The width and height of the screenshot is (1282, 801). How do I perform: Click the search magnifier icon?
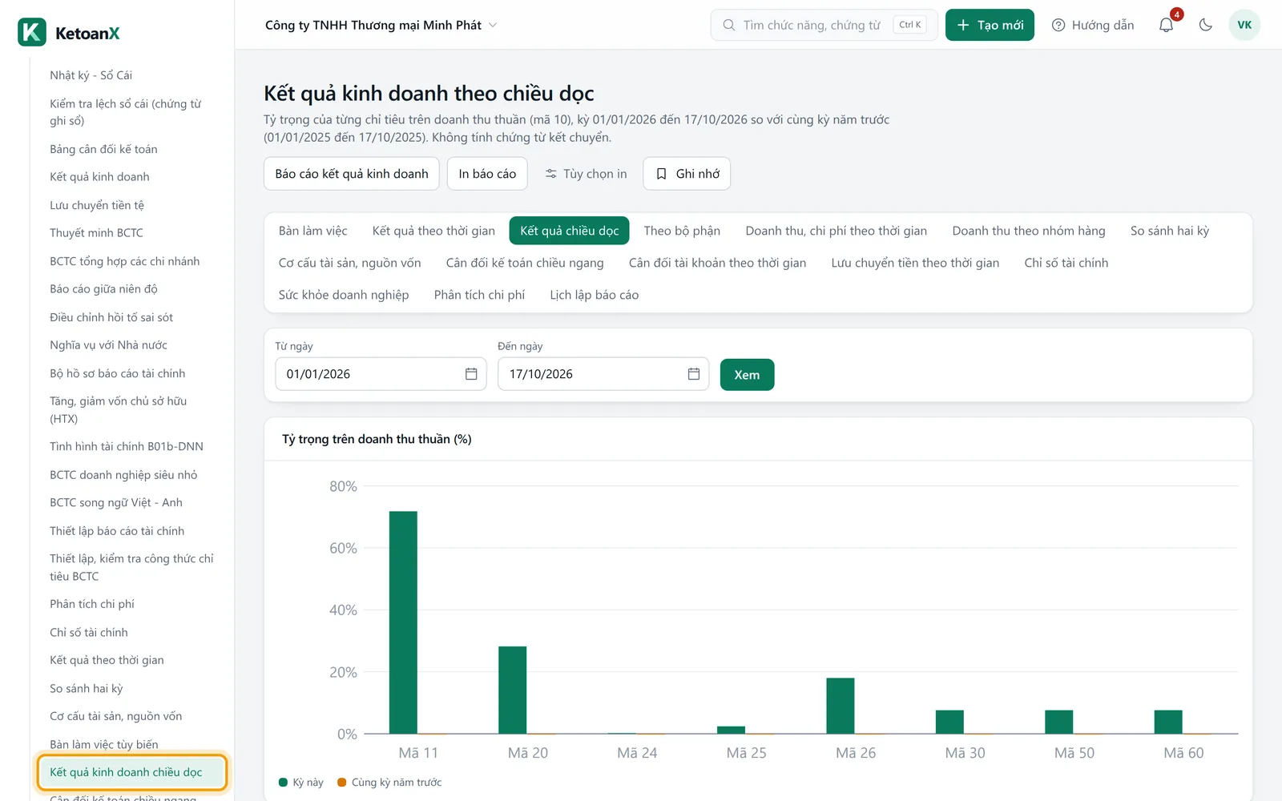point(728,25)
